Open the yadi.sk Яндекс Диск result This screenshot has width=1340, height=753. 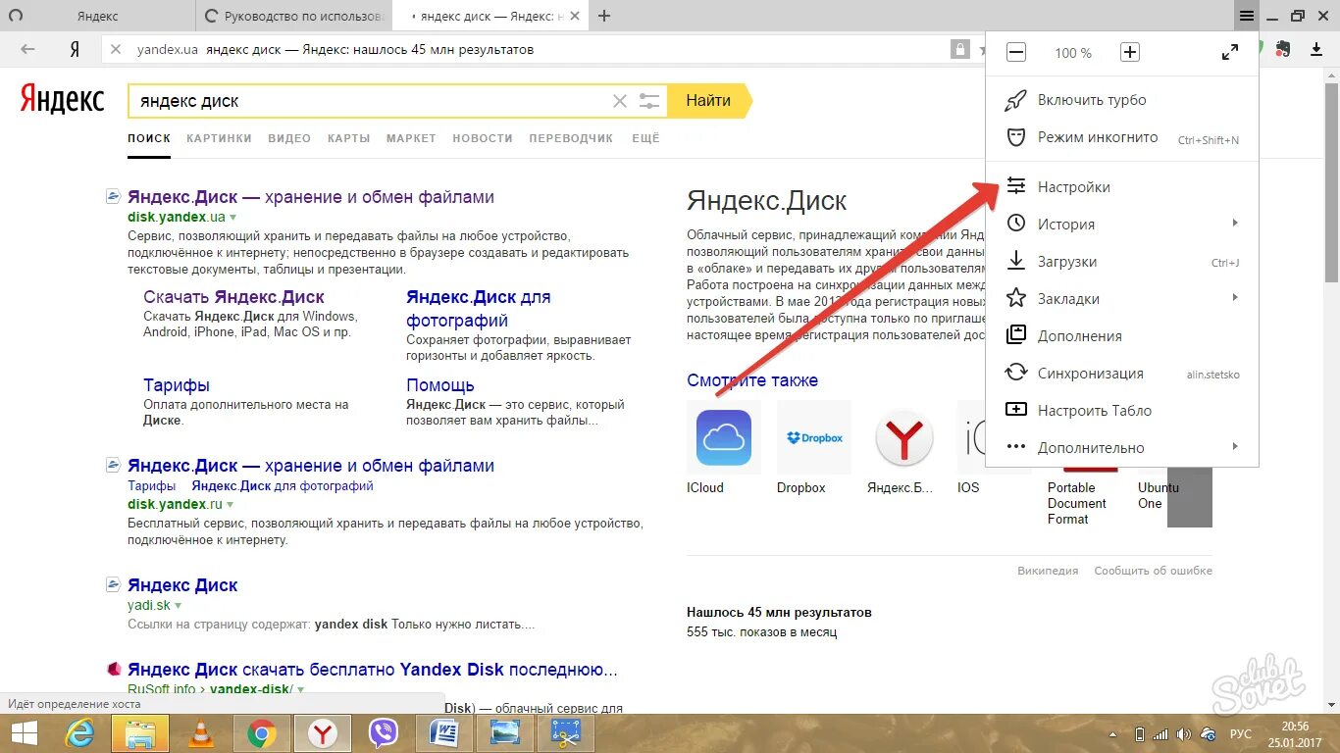click(182, 585)
